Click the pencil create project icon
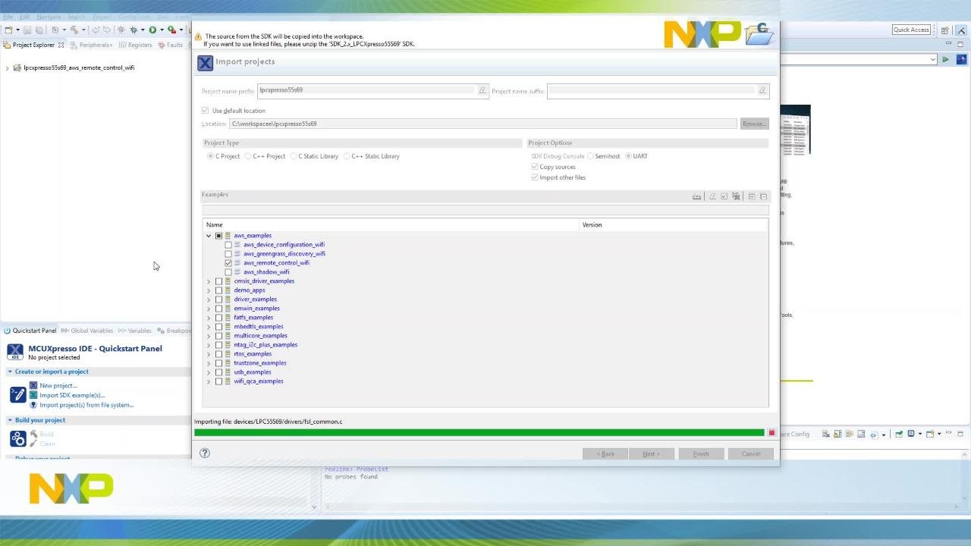This screenshot has width=971, height=546. 17,395
